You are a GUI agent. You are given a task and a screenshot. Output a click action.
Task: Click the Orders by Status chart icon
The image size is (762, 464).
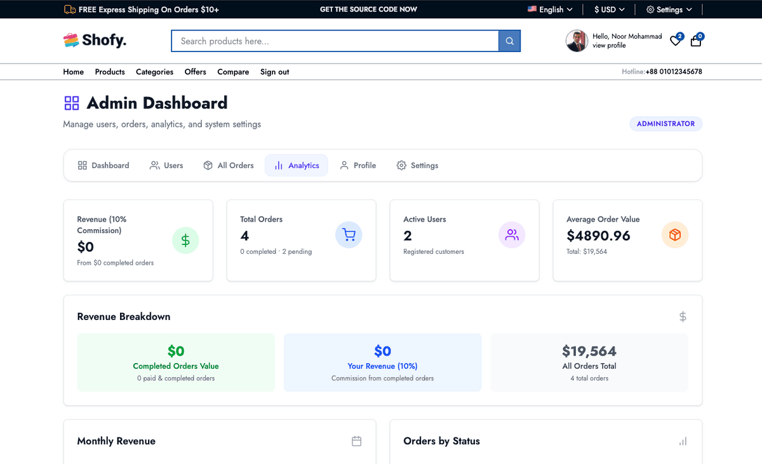pos(683,441)
